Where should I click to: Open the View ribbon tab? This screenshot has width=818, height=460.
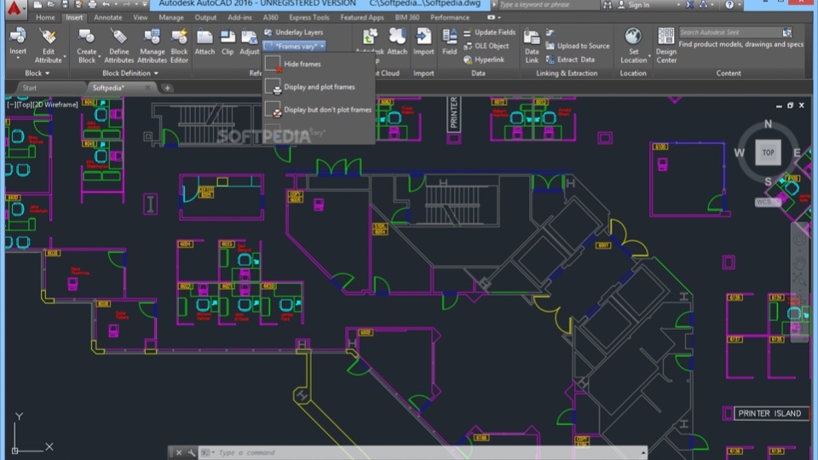point(141,18)
